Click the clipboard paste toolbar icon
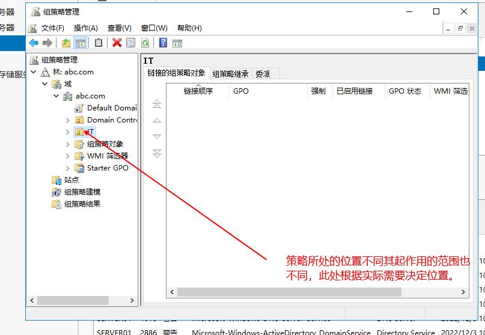485x335 pixels. click(x=99, y=43)
